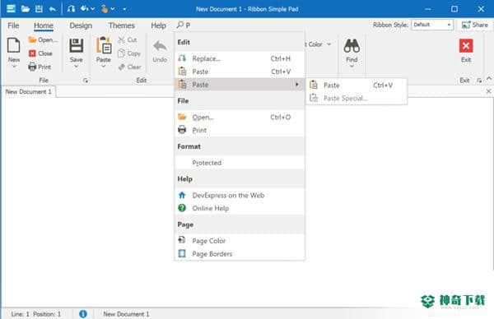Switch to the Design ribbon tab

click(81, 25)
